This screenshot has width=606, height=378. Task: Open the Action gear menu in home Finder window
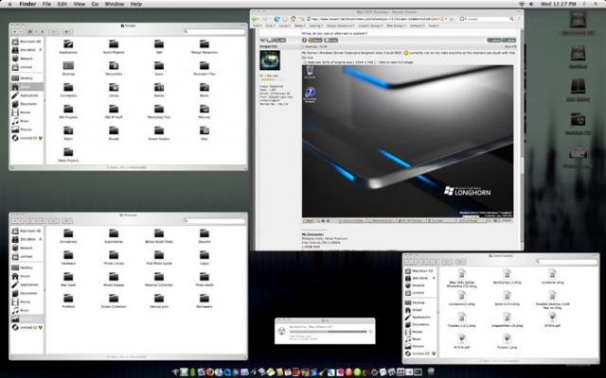point(67,31)
